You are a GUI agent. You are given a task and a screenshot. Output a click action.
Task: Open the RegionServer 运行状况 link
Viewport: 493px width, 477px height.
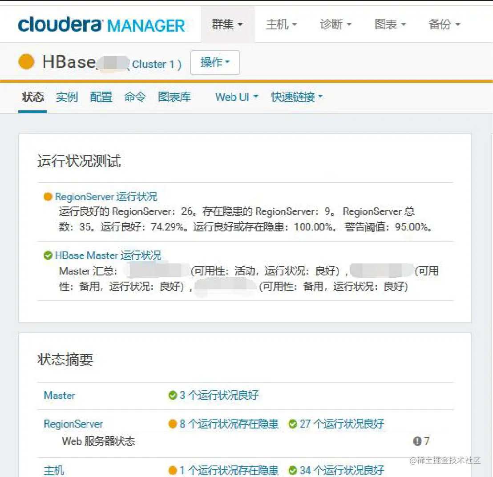106,197
